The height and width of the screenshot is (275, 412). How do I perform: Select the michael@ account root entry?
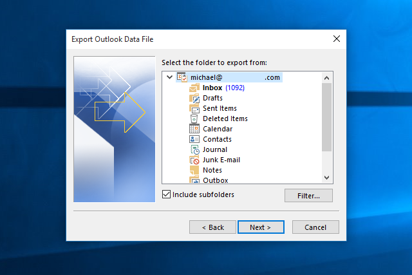[229, 77]
